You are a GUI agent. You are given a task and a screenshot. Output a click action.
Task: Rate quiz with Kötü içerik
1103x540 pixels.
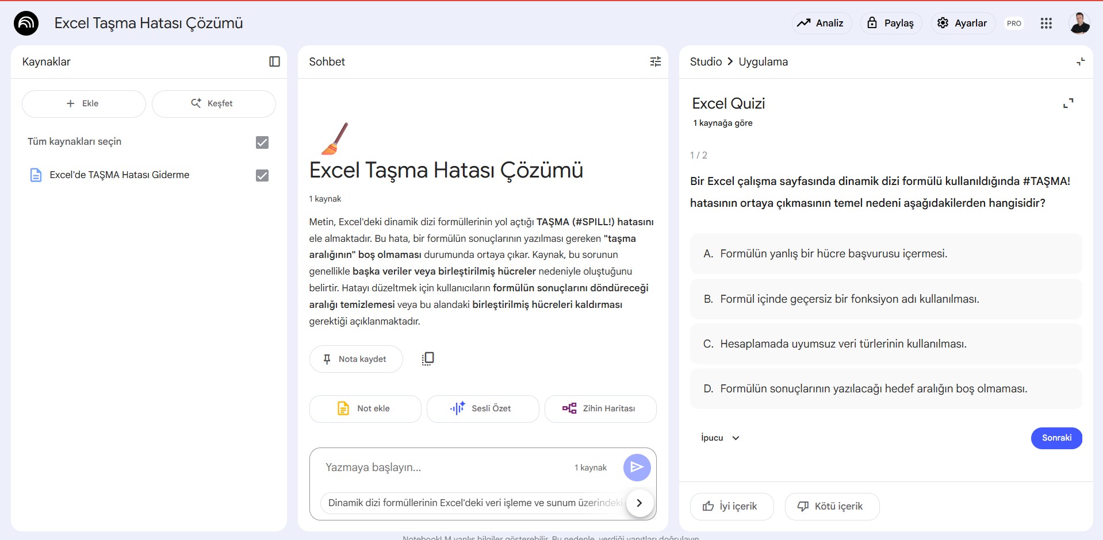pos(832,506)
